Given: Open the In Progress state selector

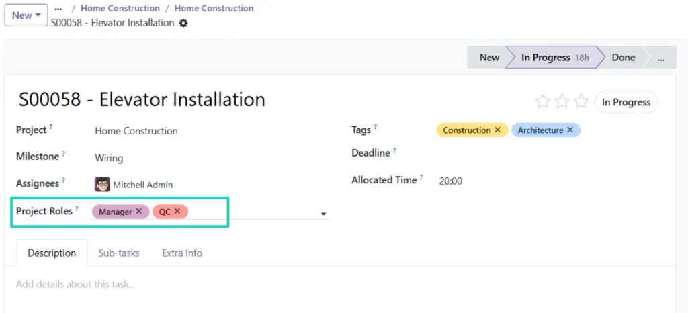Looking at the screenshot, I should [x=626, y=102].
